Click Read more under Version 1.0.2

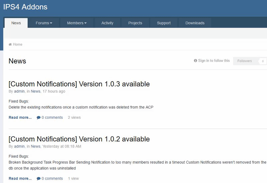[x=20, y=179]
